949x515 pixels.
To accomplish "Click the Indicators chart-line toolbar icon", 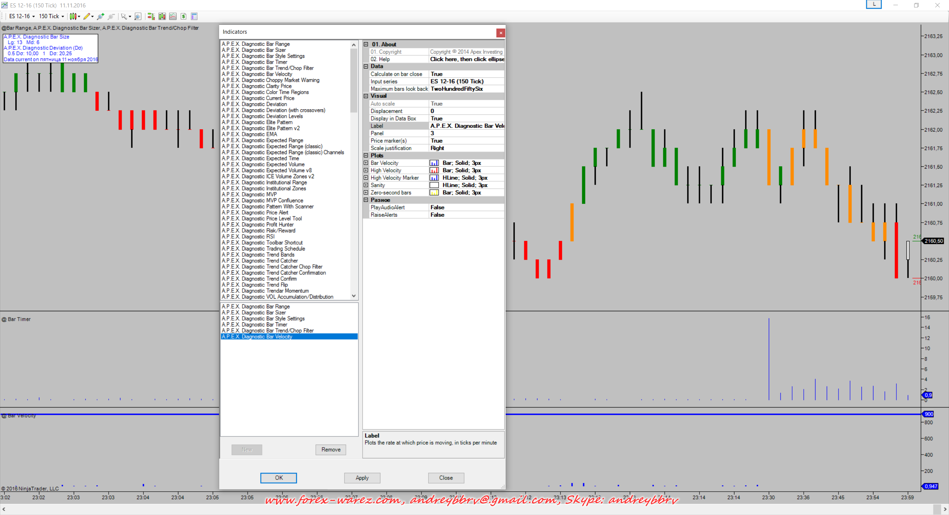I will 173,16.
